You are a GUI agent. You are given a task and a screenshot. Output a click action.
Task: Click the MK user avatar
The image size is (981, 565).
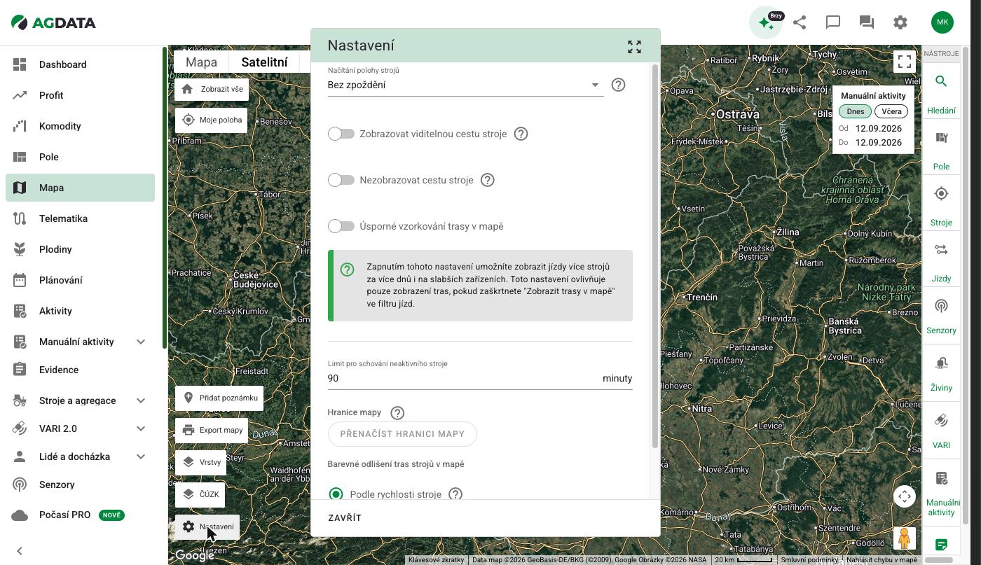[942, 22]
